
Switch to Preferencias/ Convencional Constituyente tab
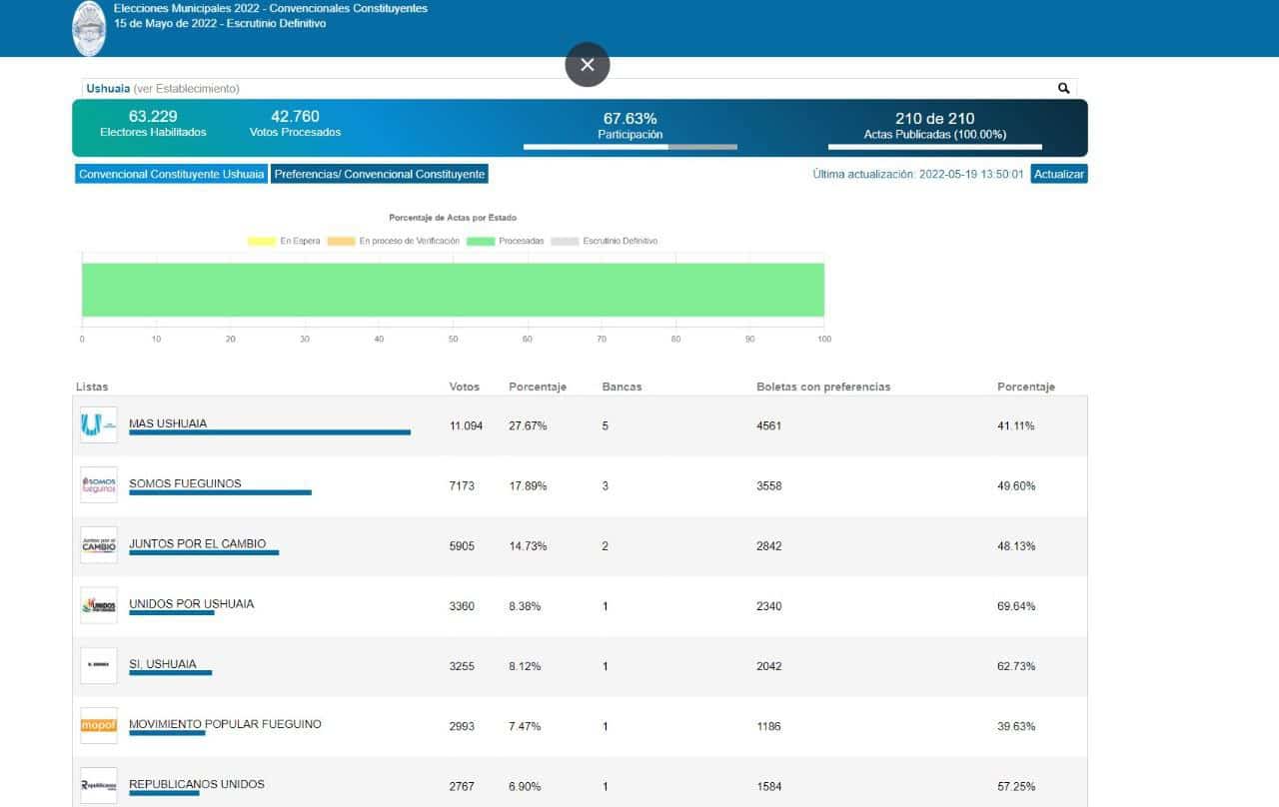coord(380,174)
